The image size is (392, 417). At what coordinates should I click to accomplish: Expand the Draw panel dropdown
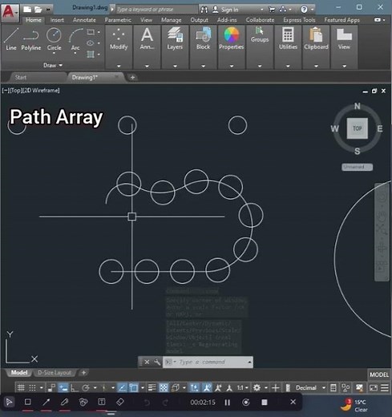[53, 65]
